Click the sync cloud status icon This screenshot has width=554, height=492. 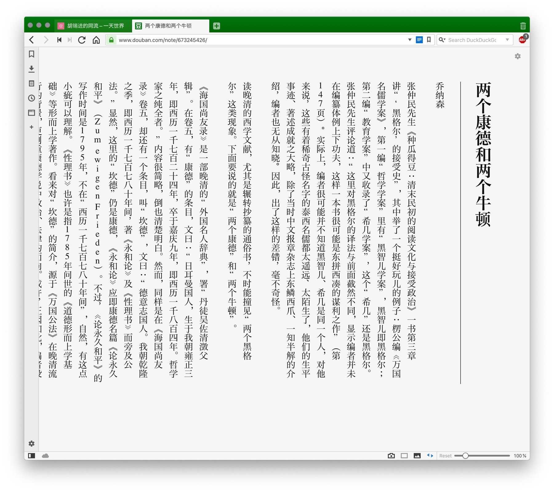coord(45,456)
